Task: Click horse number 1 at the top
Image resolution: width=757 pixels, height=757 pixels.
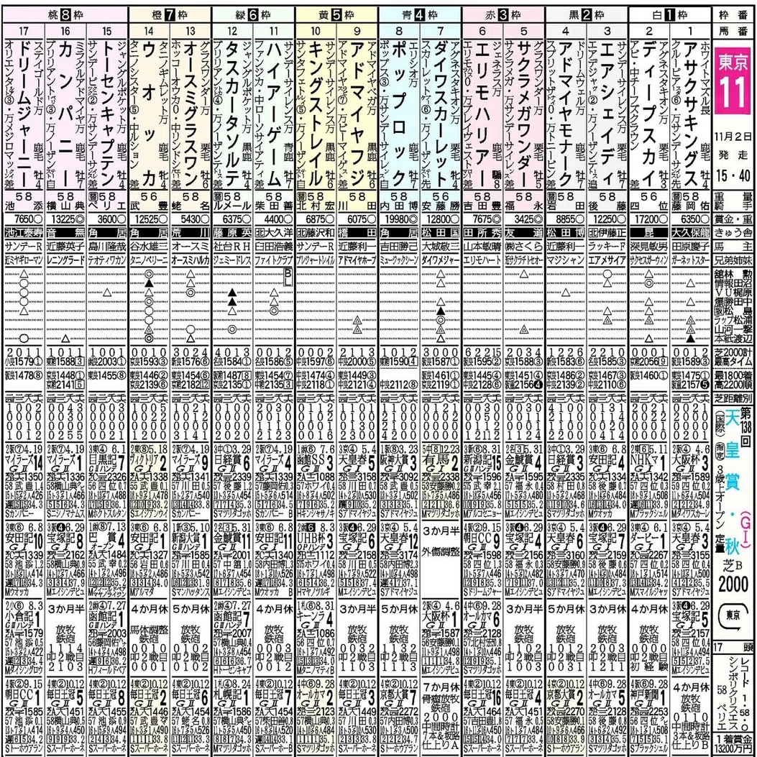Action: (x=690, y=32)
